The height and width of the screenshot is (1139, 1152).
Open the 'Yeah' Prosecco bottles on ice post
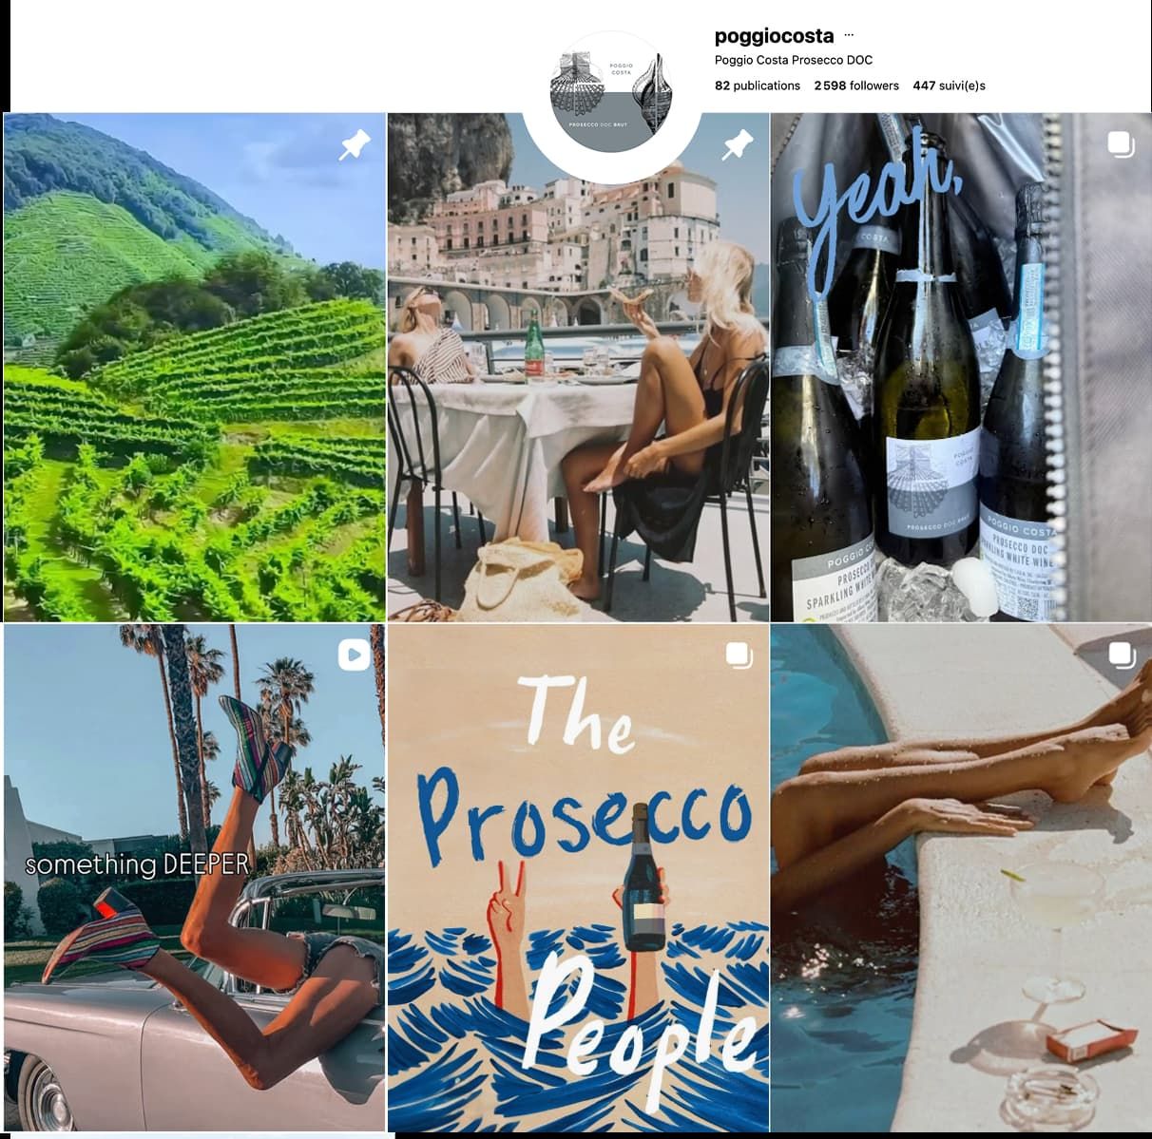[x=961, y=367]
